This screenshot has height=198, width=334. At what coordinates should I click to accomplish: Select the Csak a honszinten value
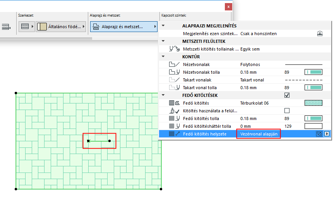[x=259, y=34]
